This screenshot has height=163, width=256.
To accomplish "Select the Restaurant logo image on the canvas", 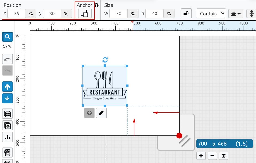I will tap(105, 86).
